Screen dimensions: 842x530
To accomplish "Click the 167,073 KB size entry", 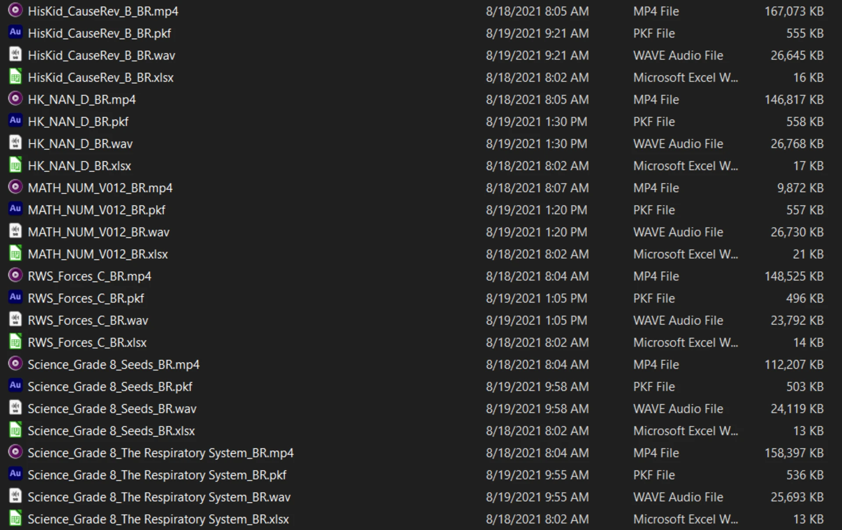I will coord(794,11).
